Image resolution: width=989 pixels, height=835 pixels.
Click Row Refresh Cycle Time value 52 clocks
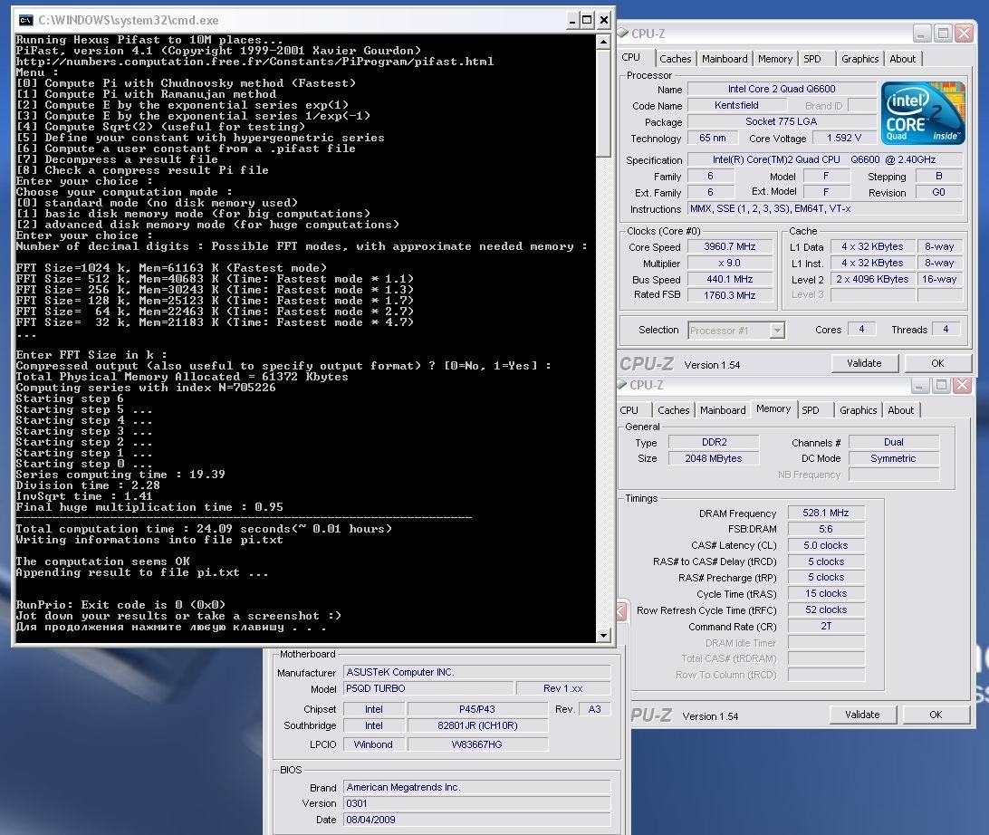826,609
